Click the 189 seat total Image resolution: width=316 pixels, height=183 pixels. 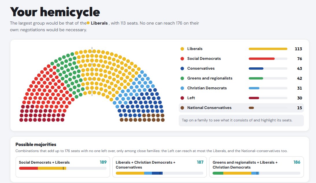103,162
